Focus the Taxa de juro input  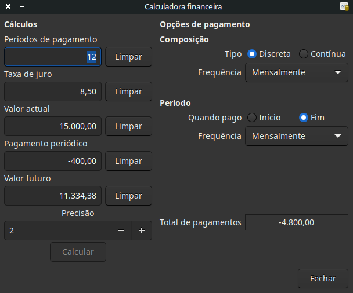[53, 91]
